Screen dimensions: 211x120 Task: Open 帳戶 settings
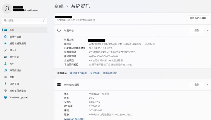(x=25, y=64)
